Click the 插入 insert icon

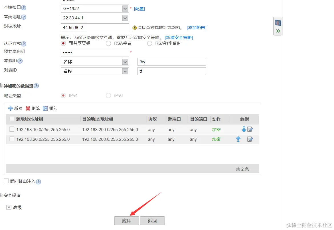[x=45, y=109]
